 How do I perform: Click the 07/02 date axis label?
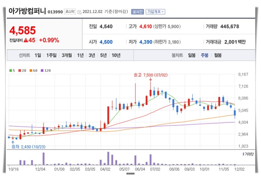pos(155,169)
